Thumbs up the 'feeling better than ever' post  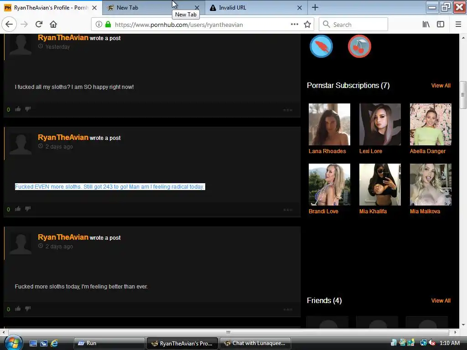pyautogui.click(x=18, y=309)
